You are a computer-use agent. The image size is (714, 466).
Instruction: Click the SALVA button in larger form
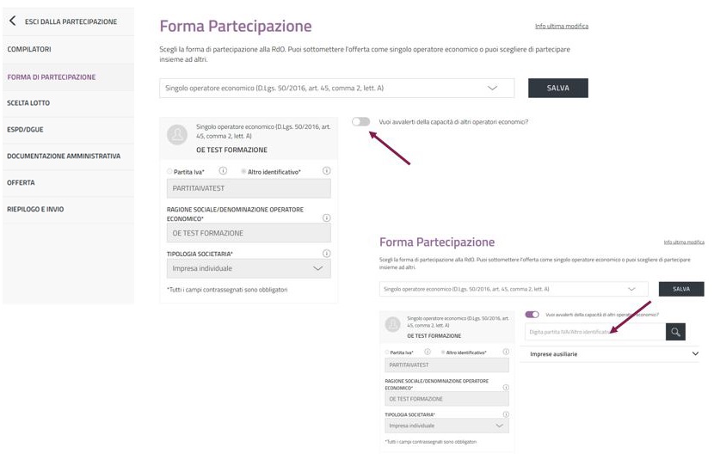557,88
